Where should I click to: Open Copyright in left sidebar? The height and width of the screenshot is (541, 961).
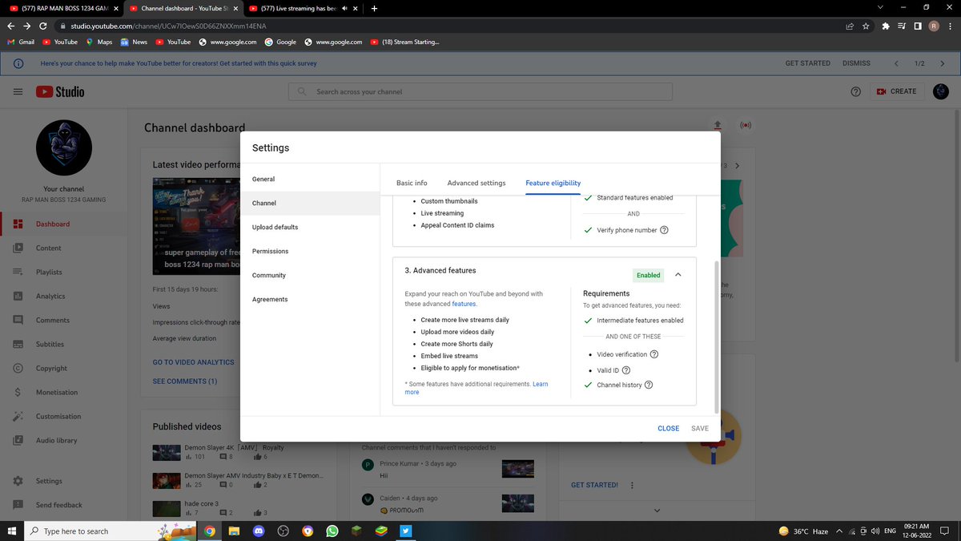click(x=64, y=369)
